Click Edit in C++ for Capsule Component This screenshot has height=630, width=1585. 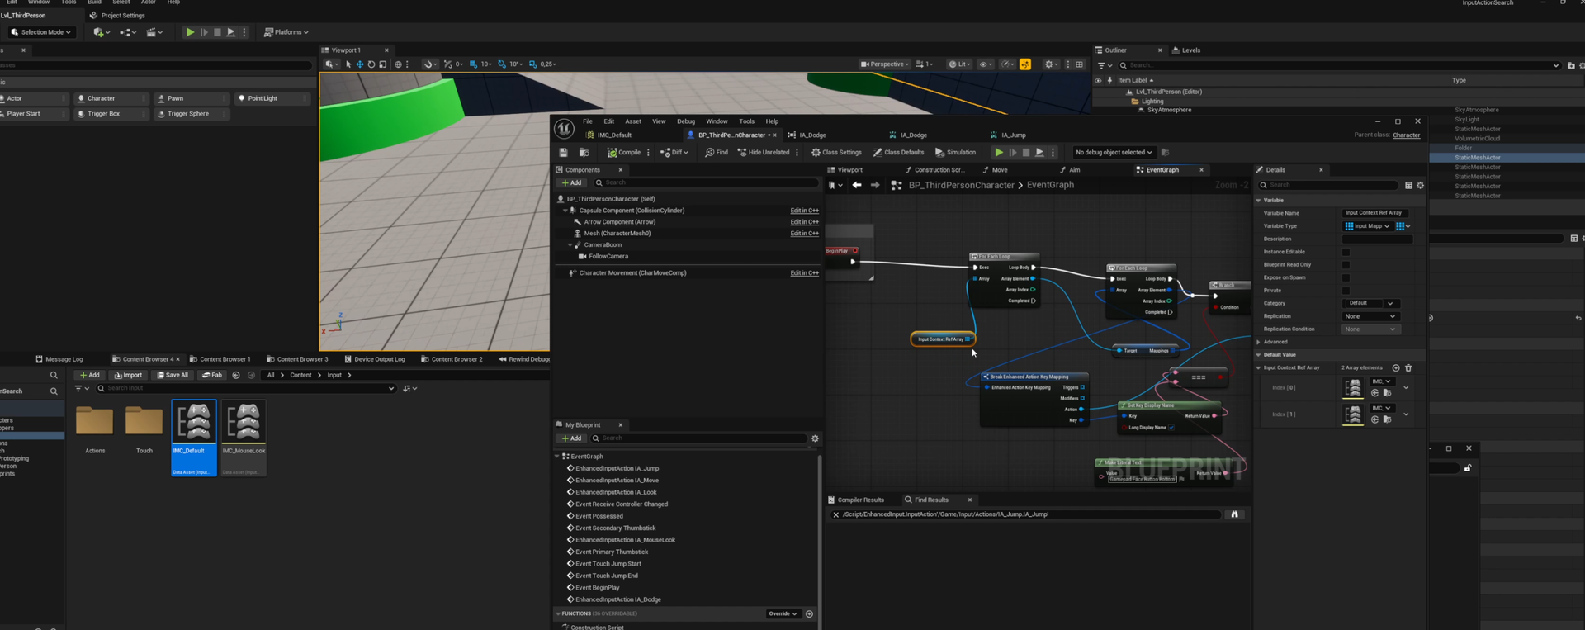[x=804, y=211]
